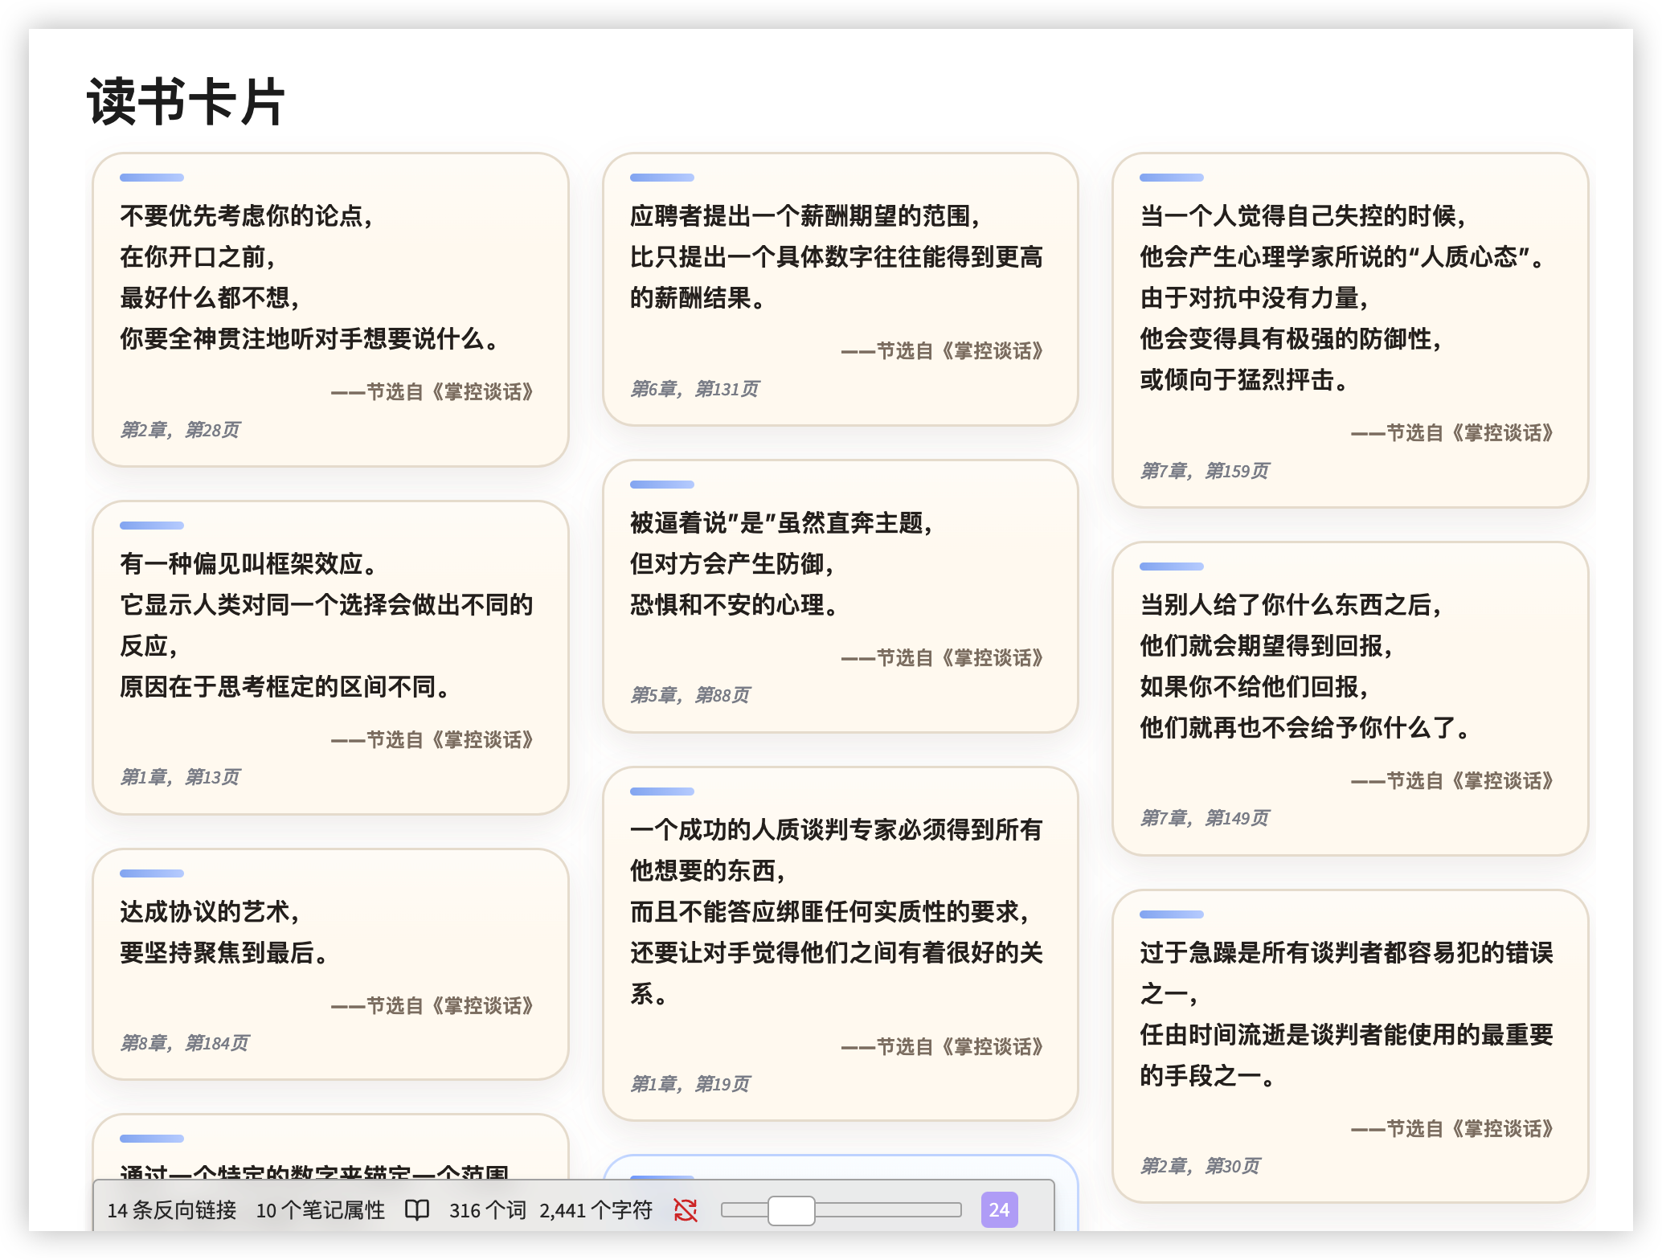Click the 第6章,第131页 card footer
This screenshot has height=1260, width=1662.
pyautogui.click(x=694, y=389)
